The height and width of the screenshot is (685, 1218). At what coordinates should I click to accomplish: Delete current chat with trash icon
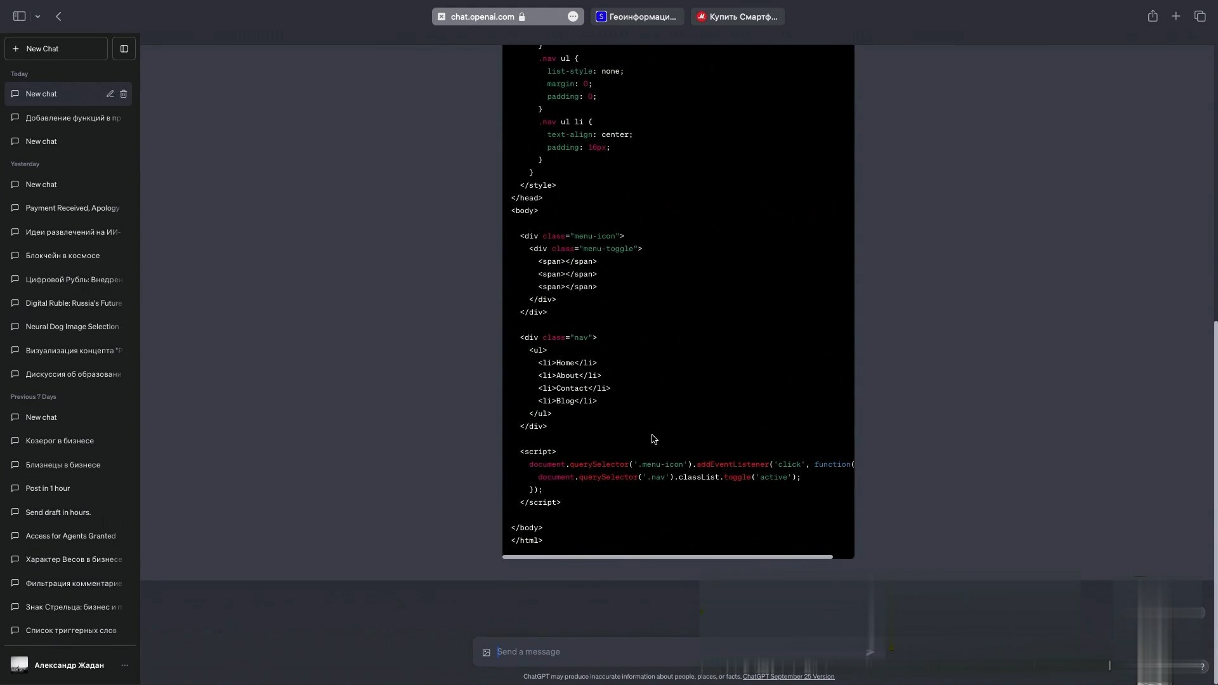(124, 94)
